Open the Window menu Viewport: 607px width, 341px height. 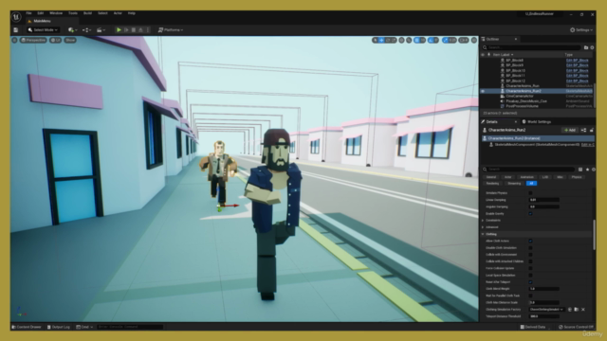[x=56, y=13]
